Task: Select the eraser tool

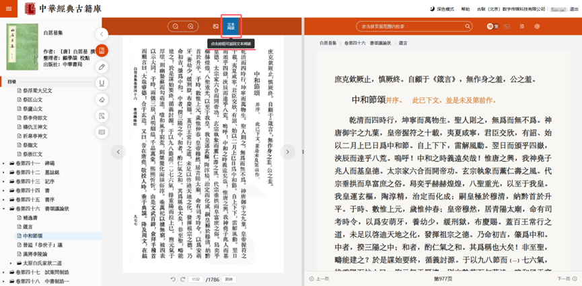Action: 102,99
